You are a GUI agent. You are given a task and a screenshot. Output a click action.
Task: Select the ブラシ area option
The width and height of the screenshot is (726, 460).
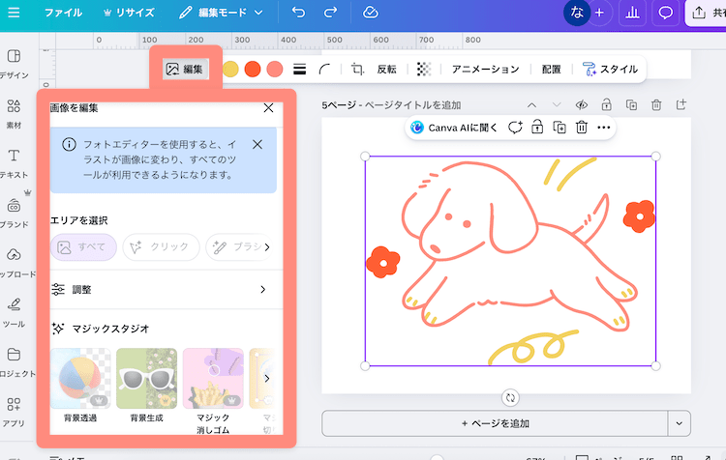[x=238, y=247]
